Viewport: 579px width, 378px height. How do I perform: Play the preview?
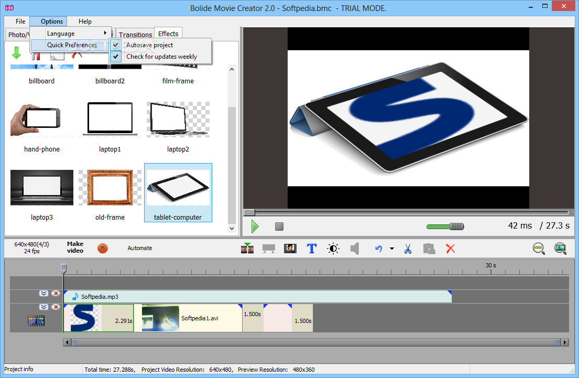255,226
